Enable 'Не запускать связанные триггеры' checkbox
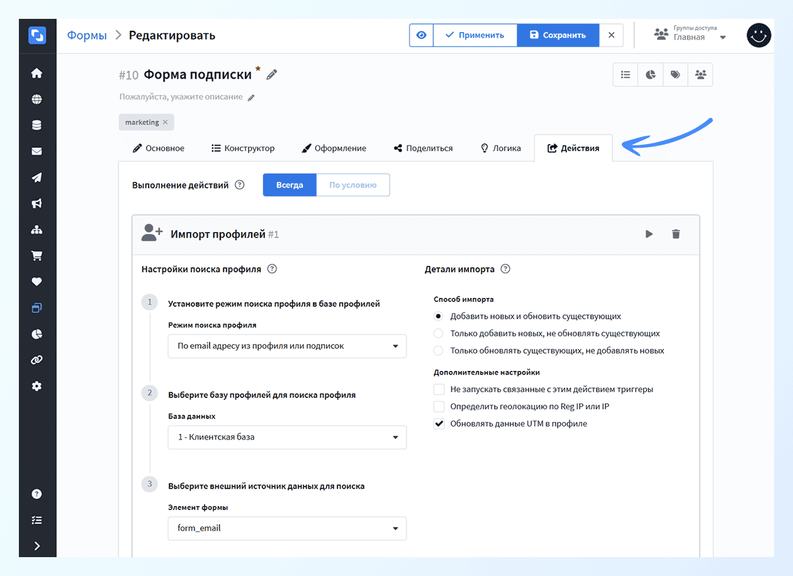The height and width of the screenshot is (576, 793). click(439, 389)
